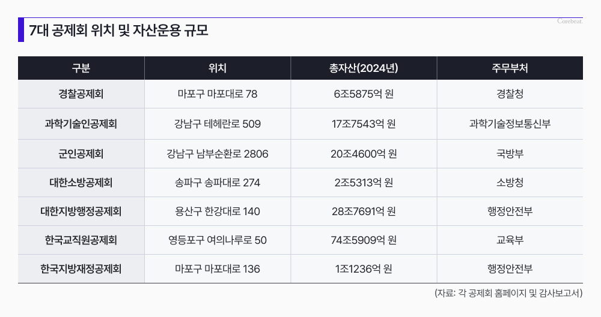Click the '소방청' ministry cell
601x317 pixels.
[x=510, y=183]
